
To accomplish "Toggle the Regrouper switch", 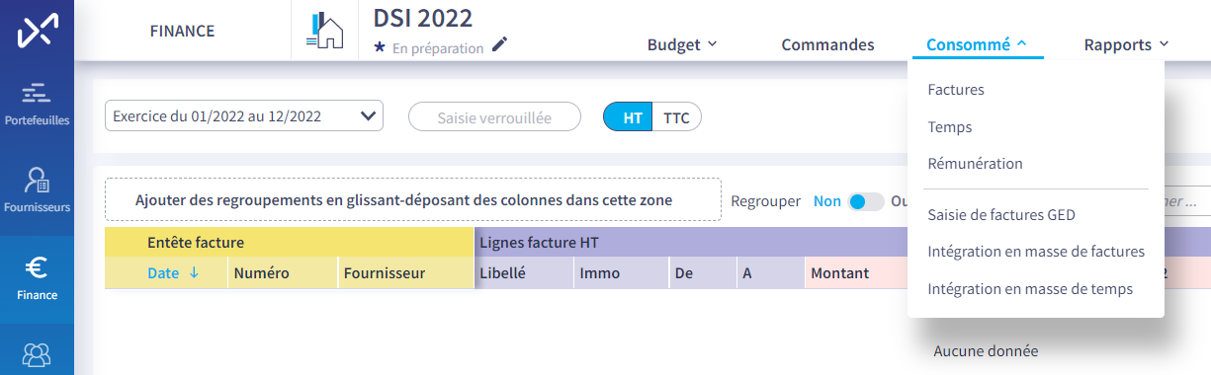I will coord(866,201).
